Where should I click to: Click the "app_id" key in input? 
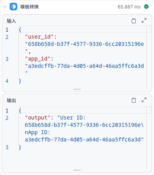click(38, 59)
